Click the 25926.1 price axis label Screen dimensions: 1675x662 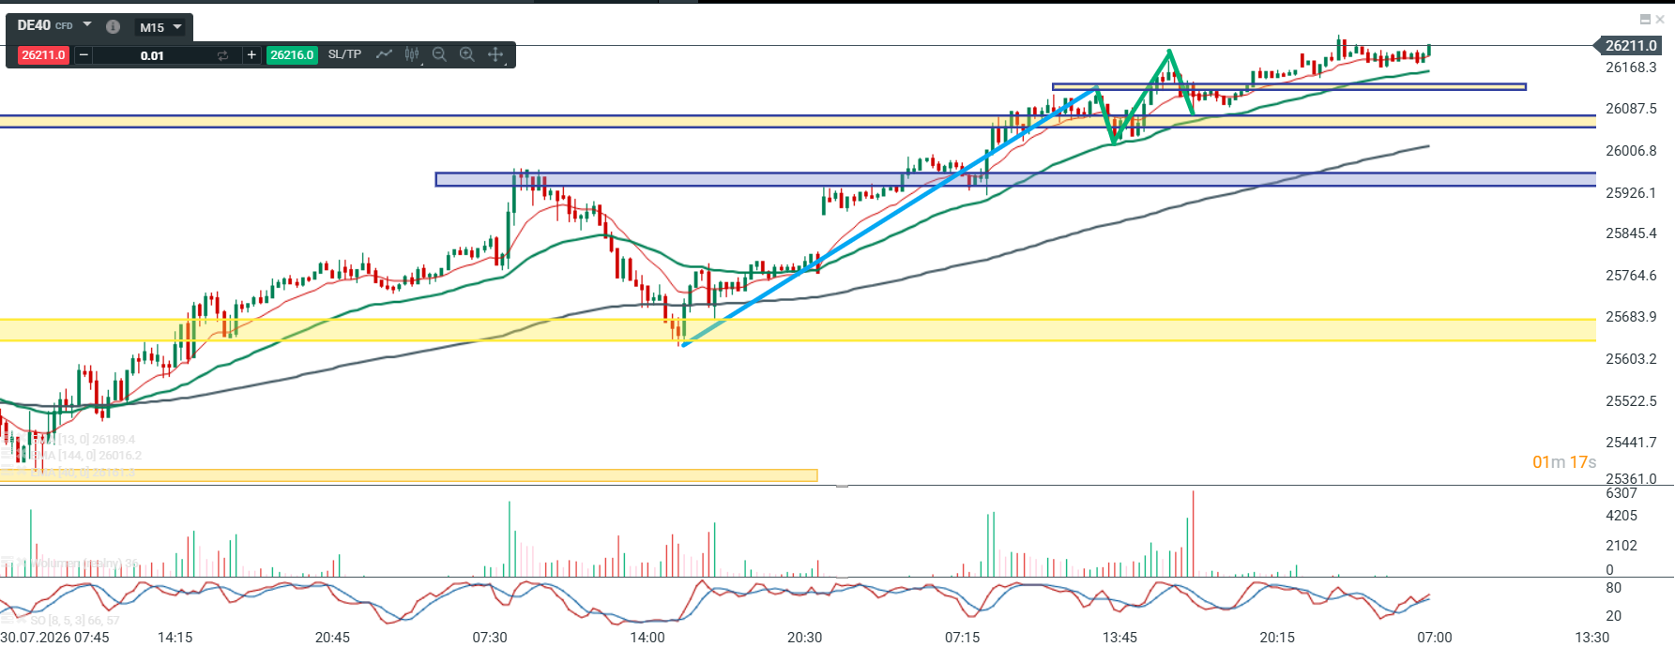[x=1631, y=193]
